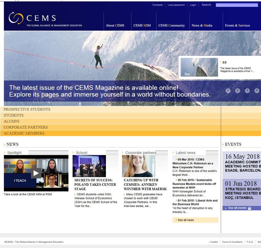Open the F.A.Q. footer link
Screen dimensions: 261x248
(x=250, y=242)
